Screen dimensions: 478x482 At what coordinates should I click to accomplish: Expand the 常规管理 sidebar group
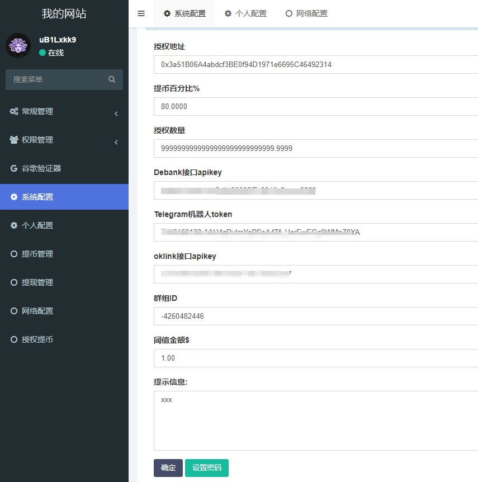pyautogui.click(x=64, y=111)
